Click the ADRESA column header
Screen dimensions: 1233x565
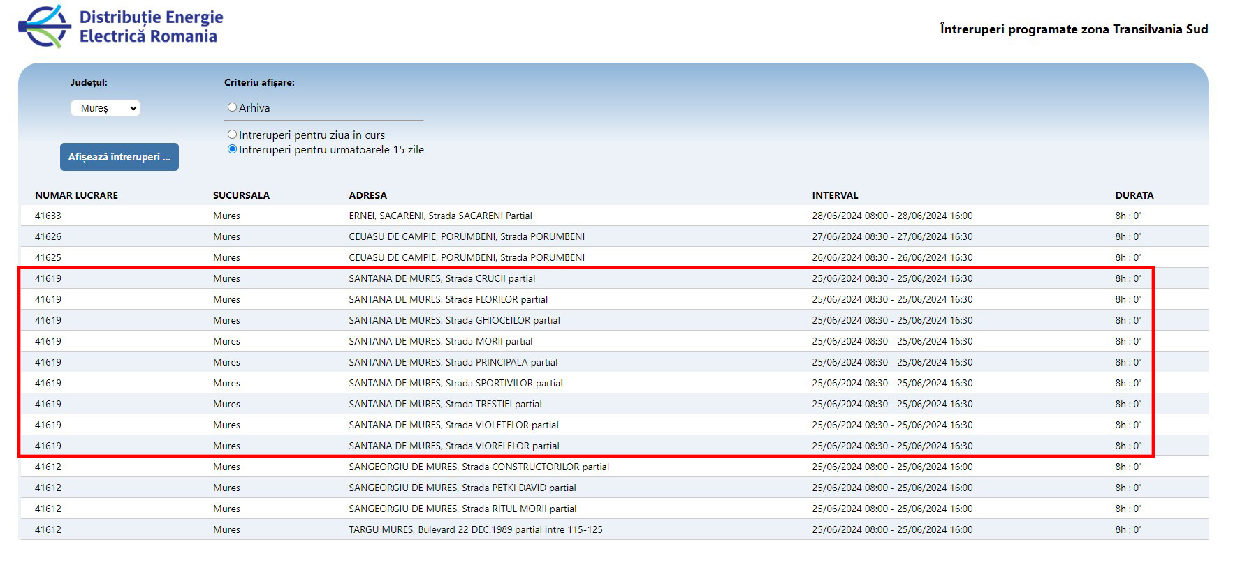367,195
